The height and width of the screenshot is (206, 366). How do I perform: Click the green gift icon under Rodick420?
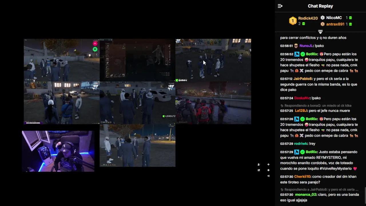(303, 24)
